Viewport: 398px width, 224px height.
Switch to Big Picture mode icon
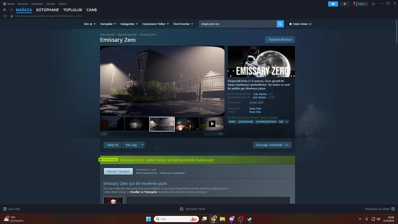point(373,4)
